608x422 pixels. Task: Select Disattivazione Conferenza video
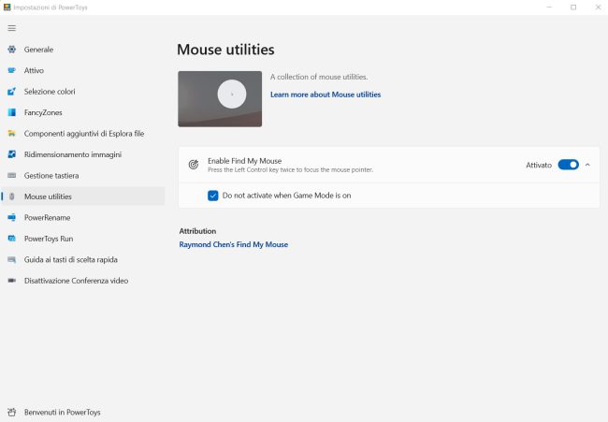click(82, 281)
